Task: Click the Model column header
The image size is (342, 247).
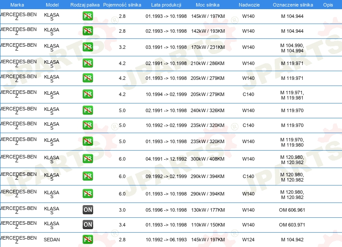Action: click(x=52, y=5)
